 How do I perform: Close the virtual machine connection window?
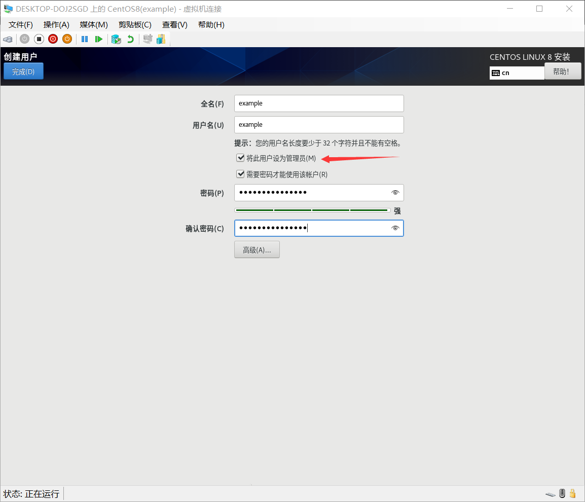pos(569,9)
